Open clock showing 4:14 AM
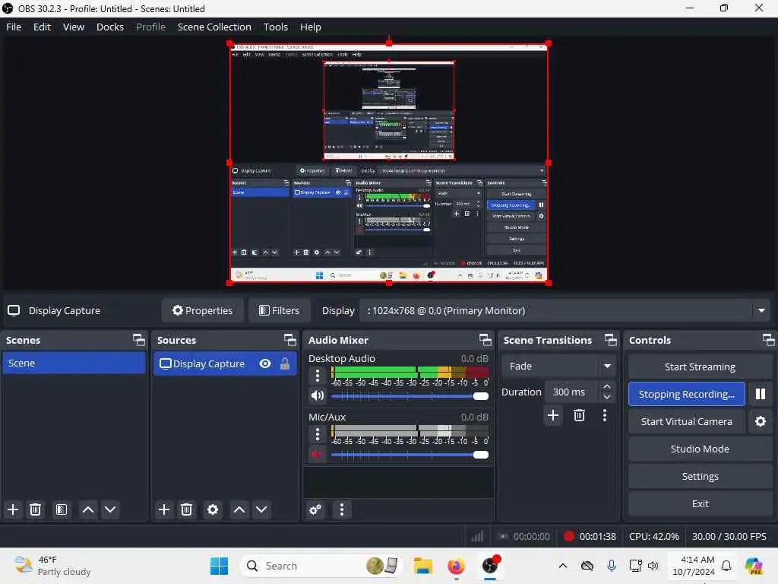Image resolution: width=778 pixels, height=584 pixels. (693, 566)
